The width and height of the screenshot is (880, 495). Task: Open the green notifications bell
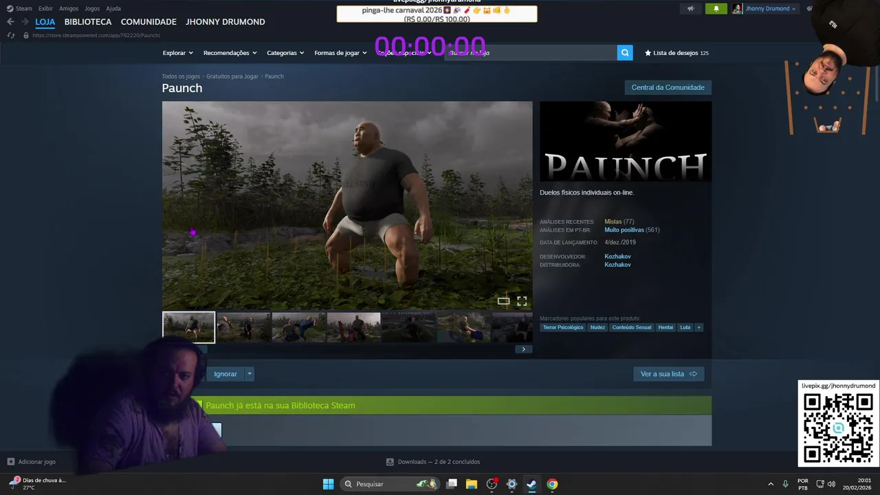click(716, 9)
